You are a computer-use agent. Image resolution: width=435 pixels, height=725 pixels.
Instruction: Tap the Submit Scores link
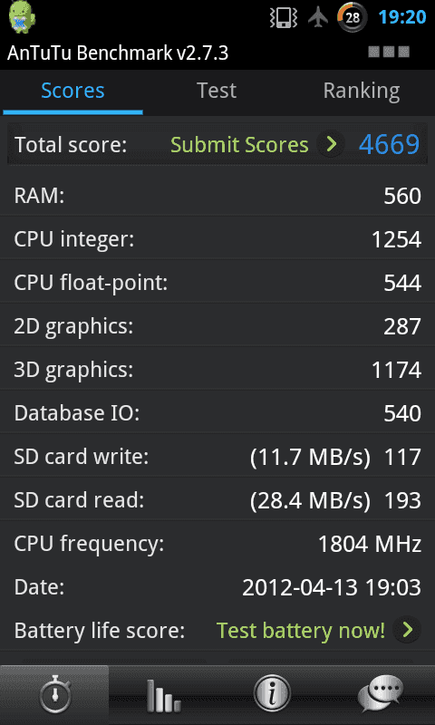[x=239, y=145]
